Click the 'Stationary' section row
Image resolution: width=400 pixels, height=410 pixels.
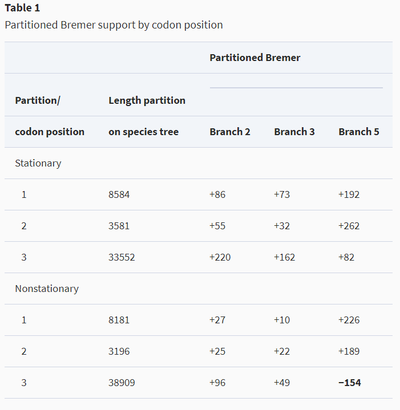199,163
